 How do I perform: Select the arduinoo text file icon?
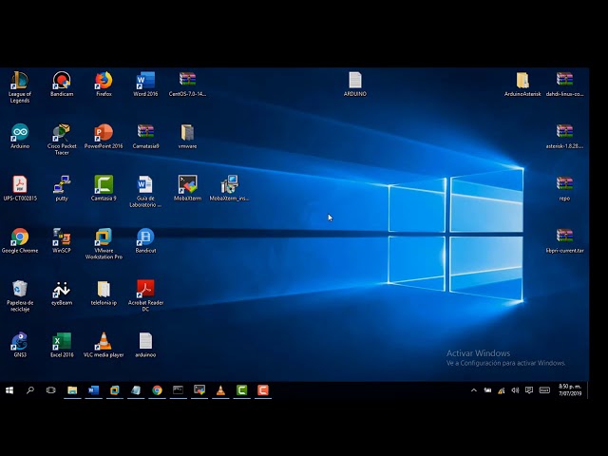145,345
